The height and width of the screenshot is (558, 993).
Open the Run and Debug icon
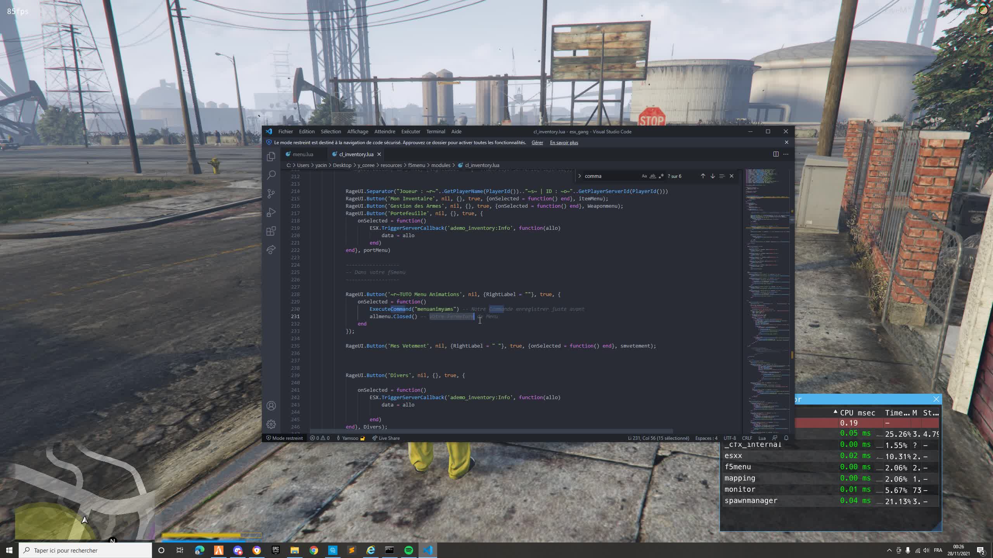point(271,212)
